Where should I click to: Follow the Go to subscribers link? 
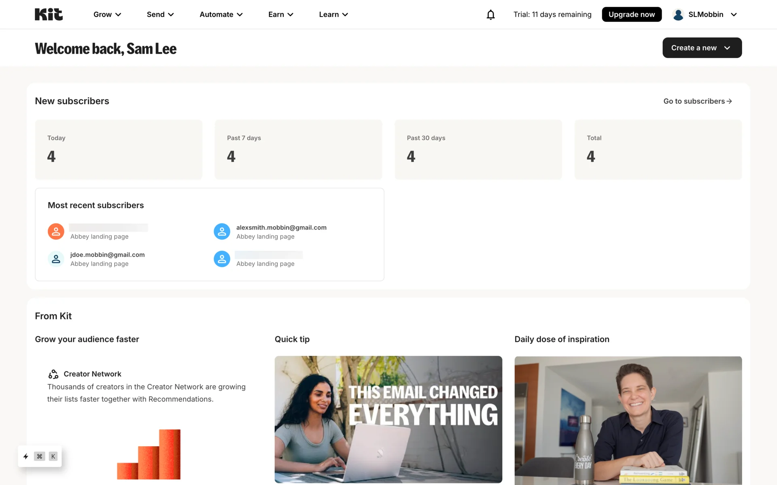tap(697, 101)
